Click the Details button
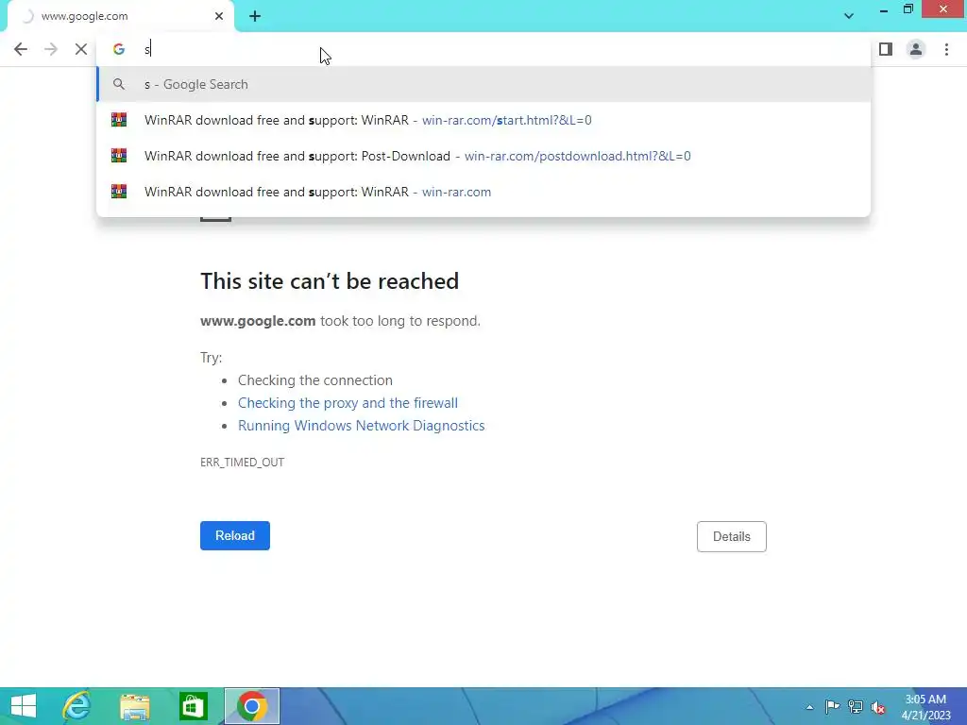The height and width of the screenshot is (725, 967). (x=732, y=536)
